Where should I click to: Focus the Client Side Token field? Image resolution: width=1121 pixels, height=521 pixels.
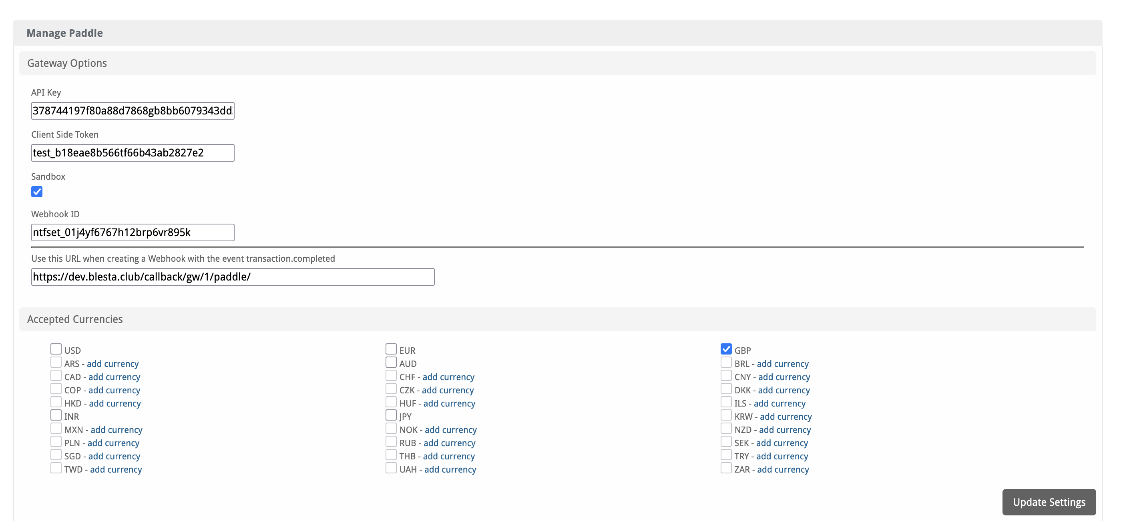[x=133, y=153]
